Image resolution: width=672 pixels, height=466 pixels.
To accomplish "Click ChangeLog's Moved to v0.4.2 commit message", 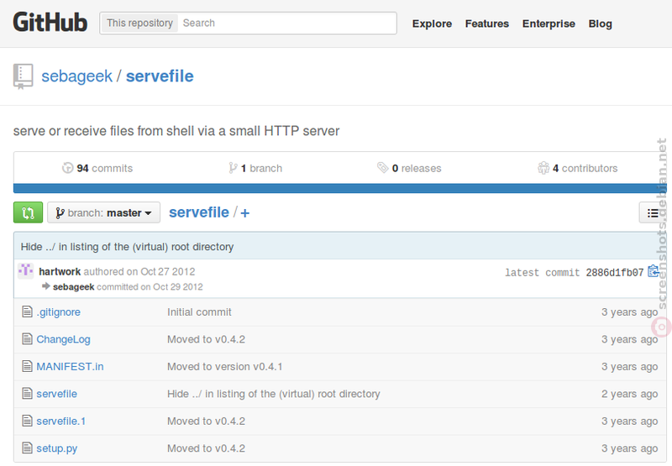I will (x=206, y=339).
